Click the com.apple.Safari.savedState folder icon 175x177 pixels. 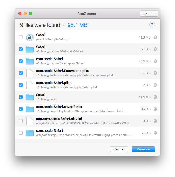[30, 109]
